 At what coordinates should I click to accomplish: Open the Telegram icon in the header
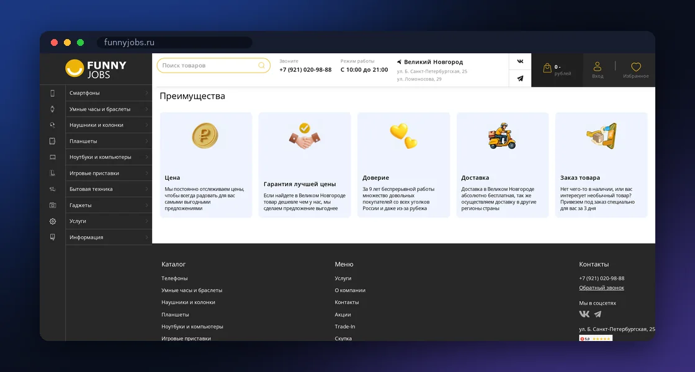[521, 78]
